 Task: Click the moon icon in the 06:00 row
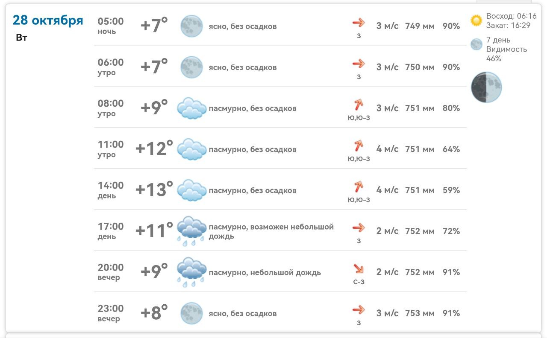(x=191, y=67)
